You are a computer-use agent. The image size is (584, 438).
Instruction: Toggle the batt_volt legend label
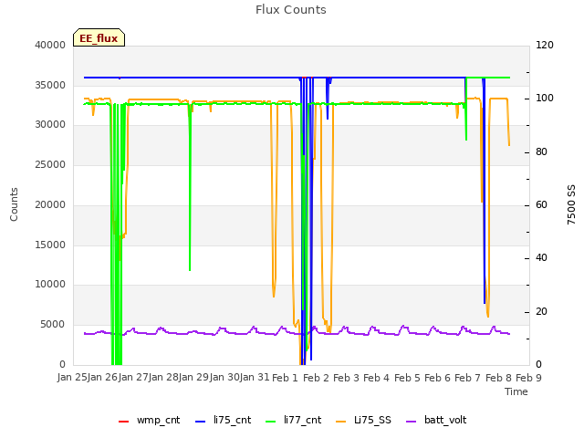pos(445,421)
